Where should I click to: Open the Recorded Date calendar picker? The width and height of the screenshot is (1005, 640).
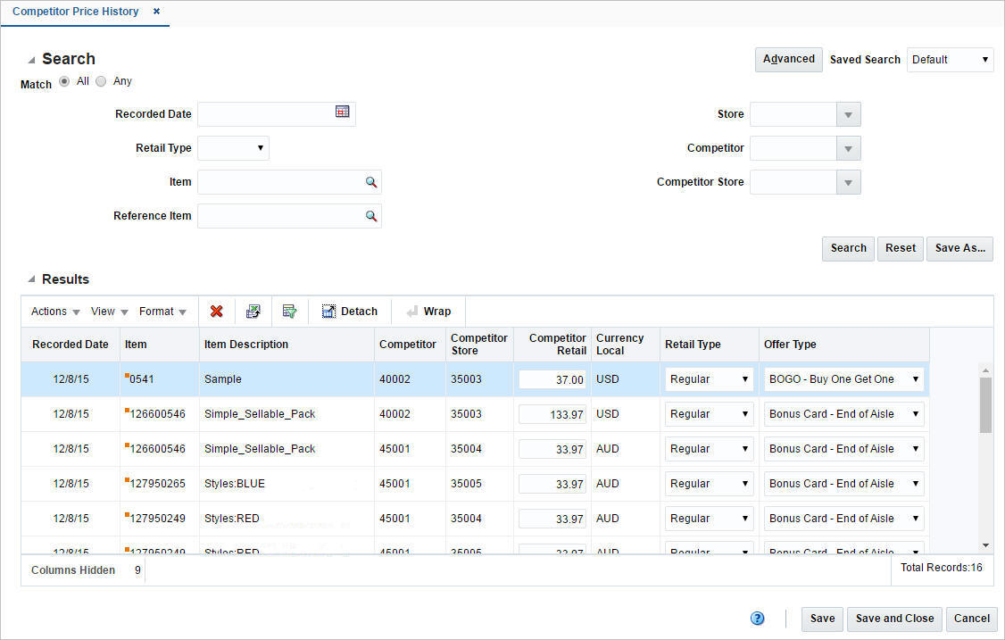[x=343, y=113]
